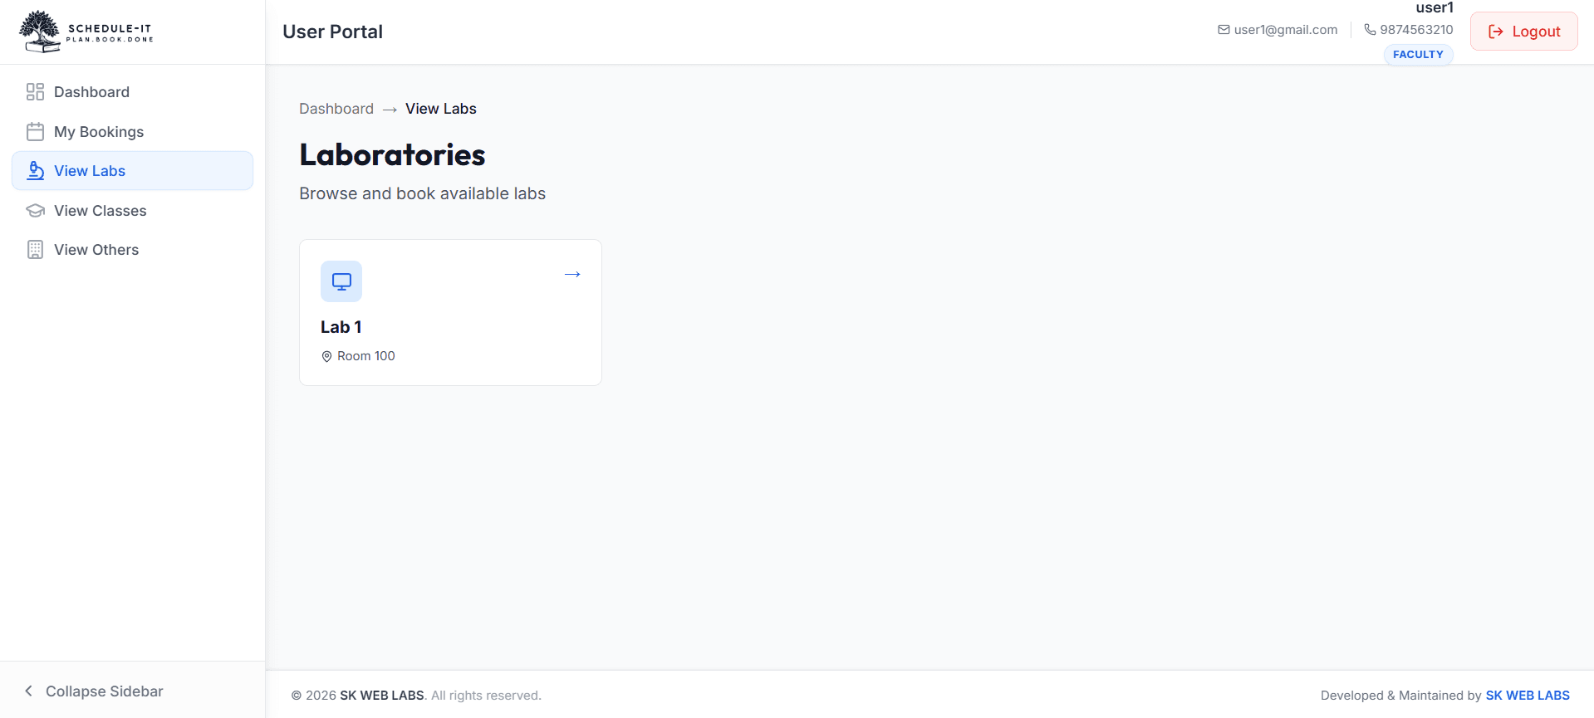Click the Schedule-It tree logo

coord(40,32)
